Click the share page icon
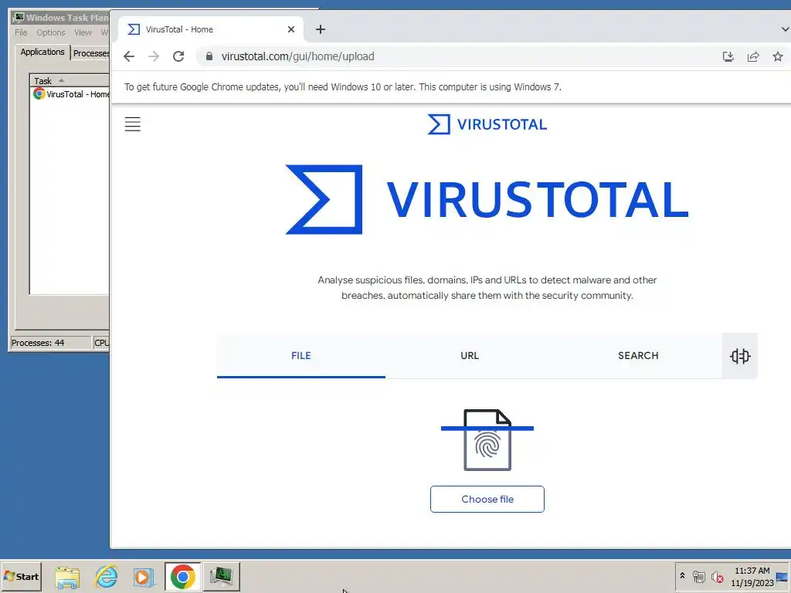 pyautogui.click(x=753, y=56)
